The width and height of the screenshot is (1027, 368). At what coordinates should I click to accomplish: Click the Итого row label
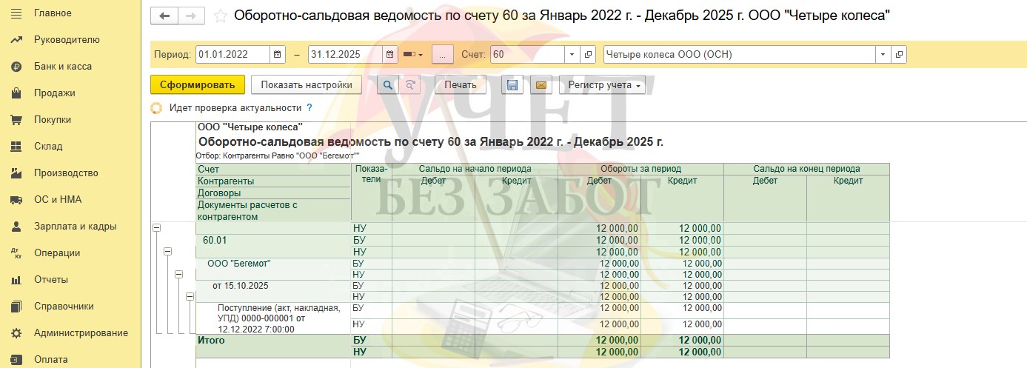click(211, 341)
